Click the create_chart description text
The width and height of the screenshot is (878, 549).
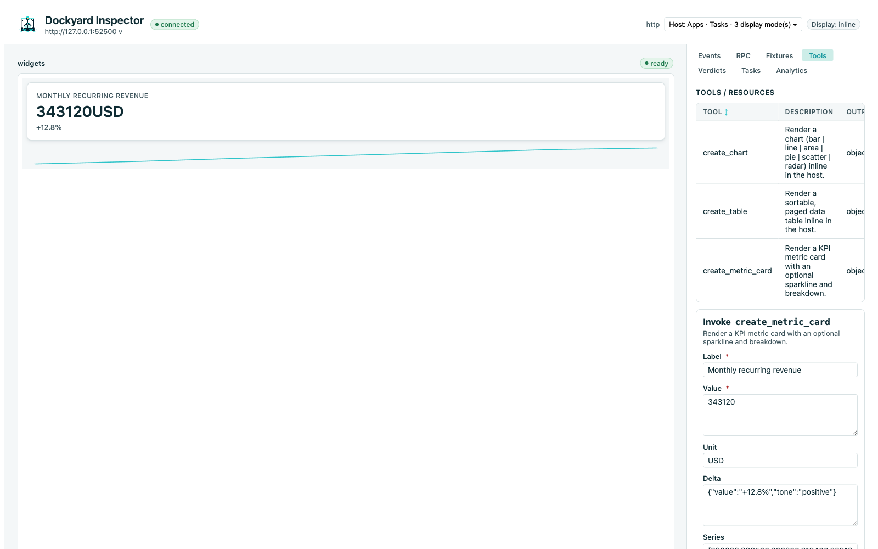808,153
